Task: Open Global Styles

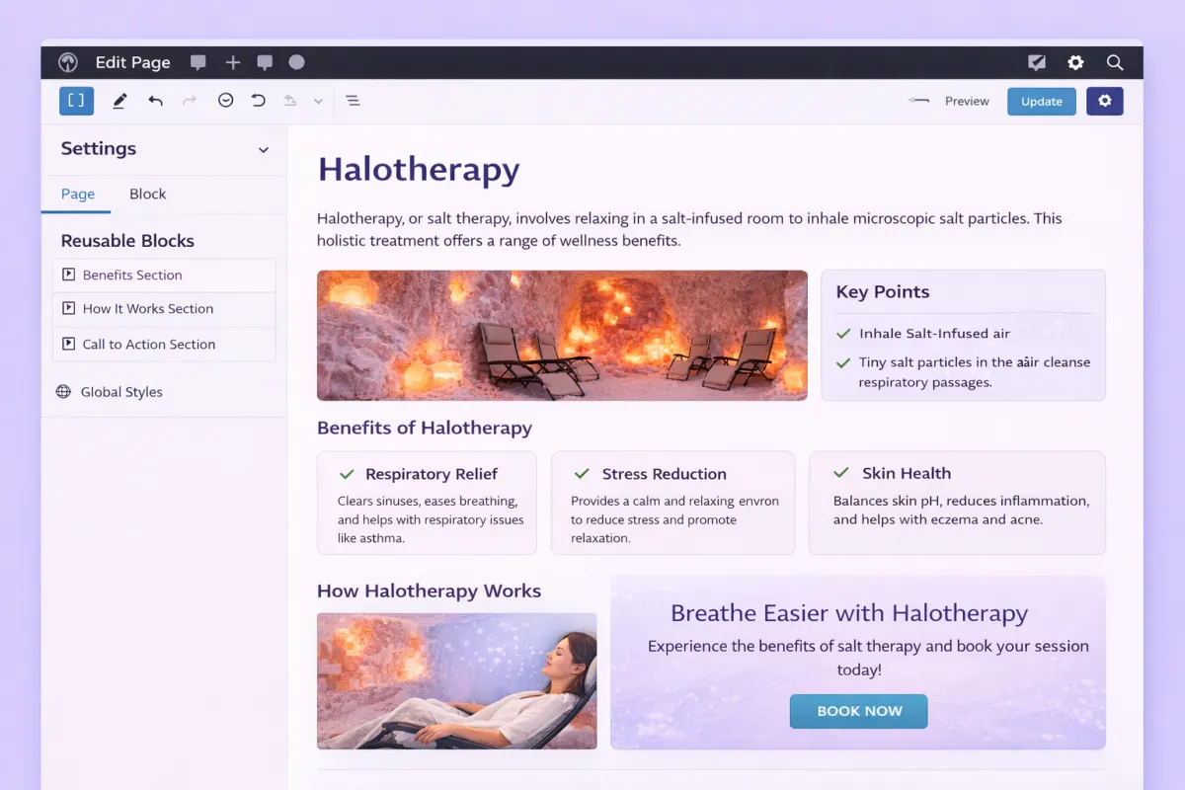Action: pos(121,392)
